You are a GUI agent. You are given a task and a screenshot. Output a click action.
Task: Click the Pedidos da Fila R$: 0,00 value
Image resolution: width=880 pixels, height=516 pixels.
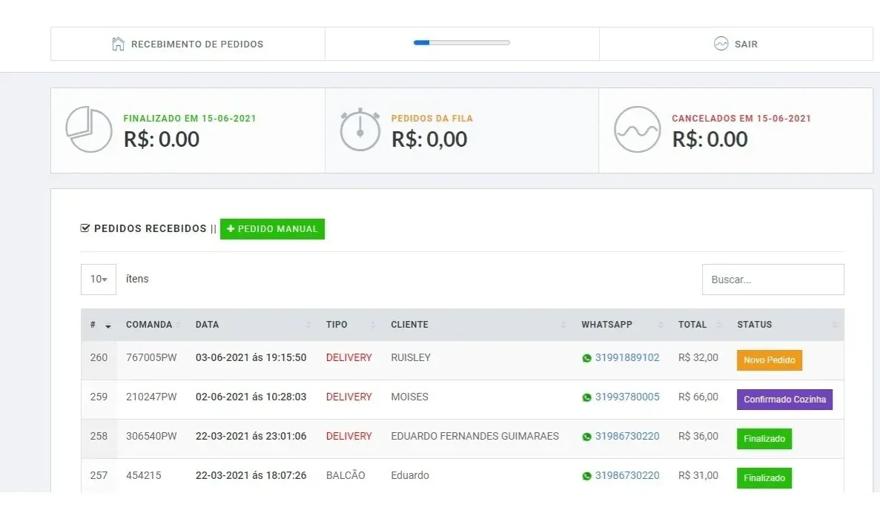pos(429,139)
